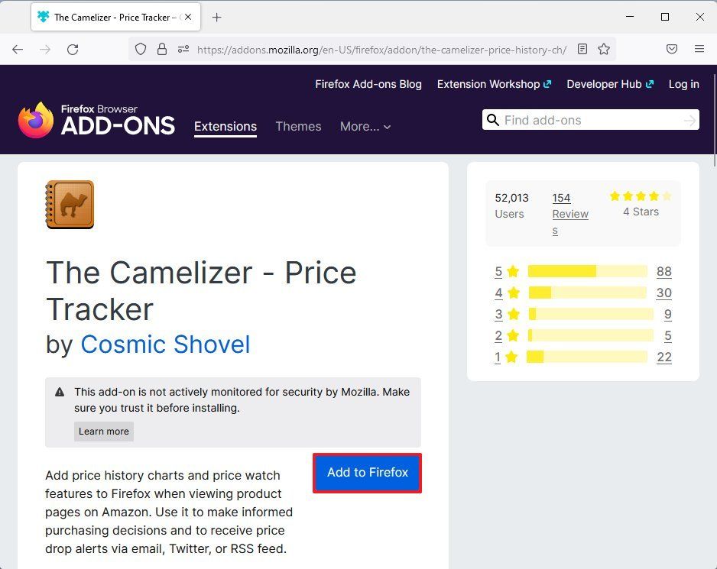Click the Add to Firefox button

point(367,473)
